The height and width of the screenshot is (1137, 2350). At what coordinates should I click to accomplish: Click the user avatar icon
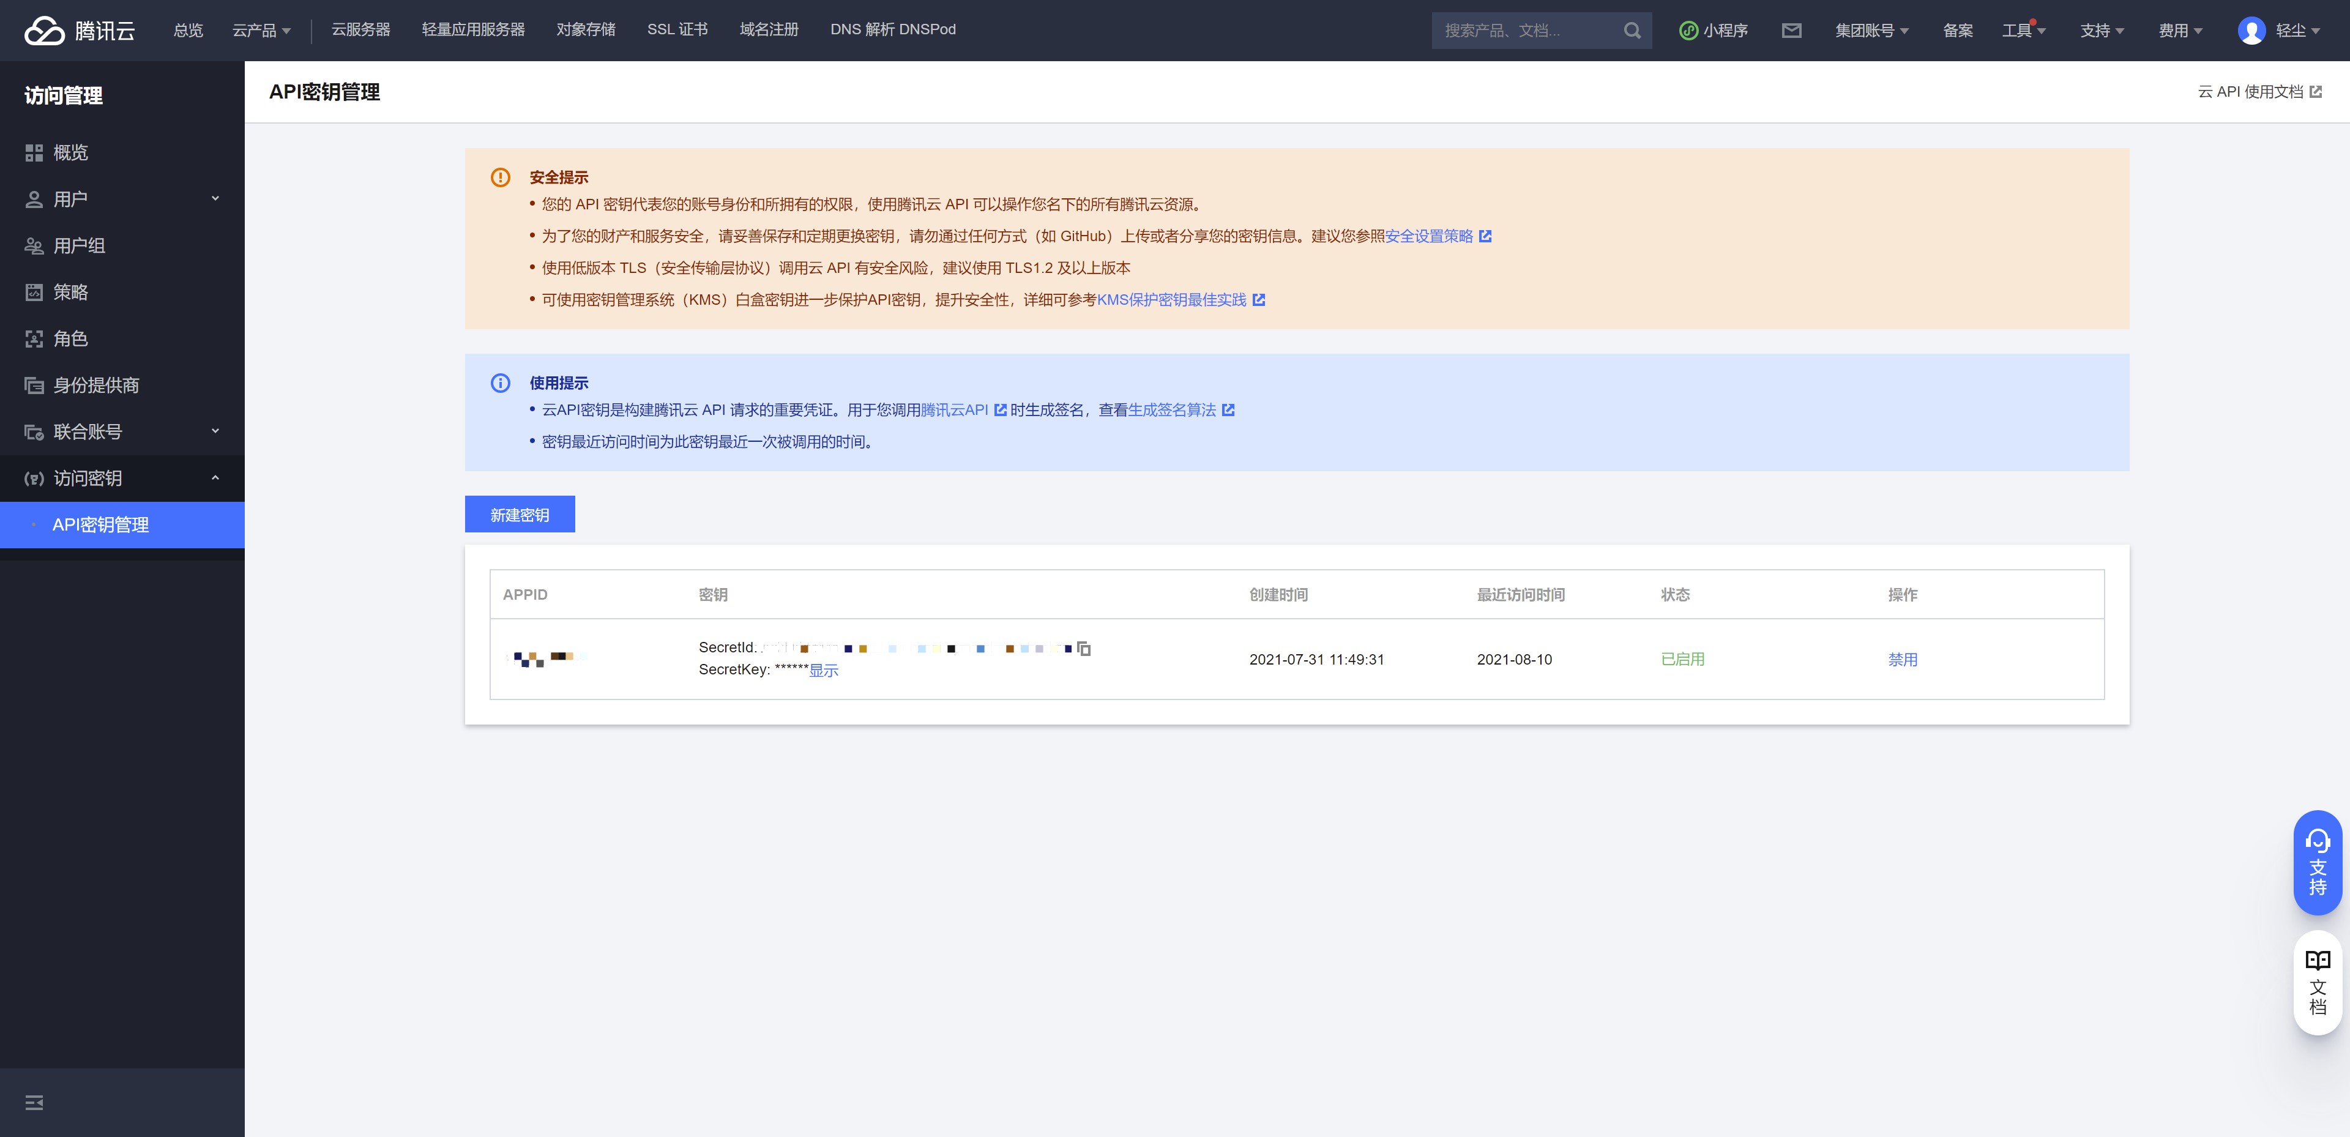(2251, 30)
